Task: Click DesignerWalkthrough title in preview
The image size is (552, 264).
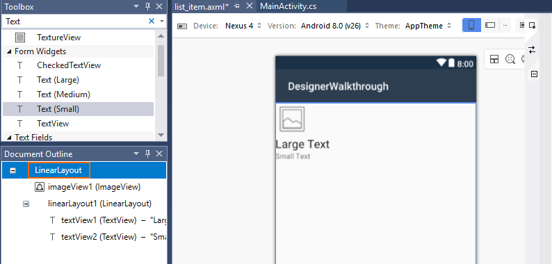Action: click(x=339, y=86)
